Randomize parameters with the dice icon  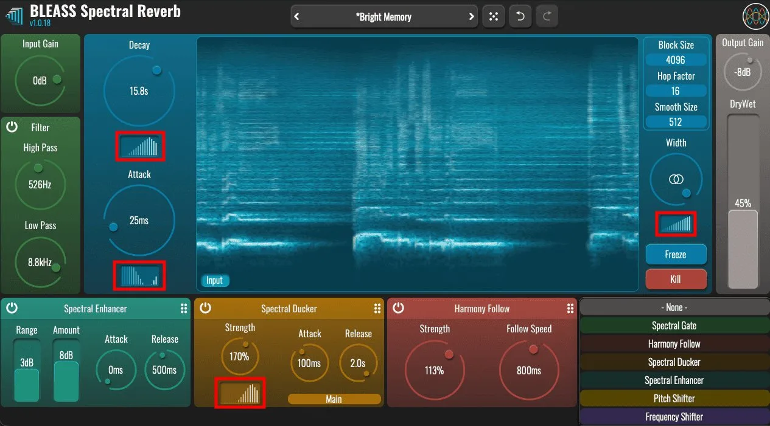[x=493, y=17]
